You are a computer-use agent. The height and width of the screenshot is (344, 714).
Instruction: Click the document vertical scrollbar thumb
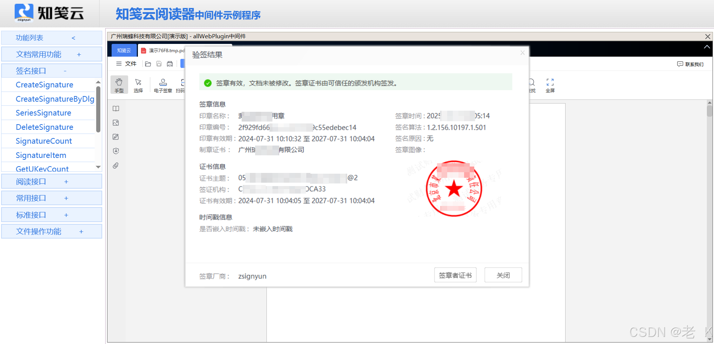(709, 111)
